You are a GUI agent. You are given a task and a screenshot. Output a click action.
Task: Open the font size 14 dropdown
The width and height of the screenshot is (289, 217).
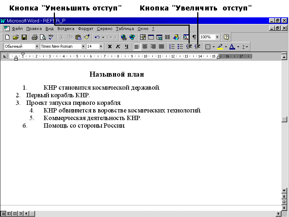coord(101,47)
